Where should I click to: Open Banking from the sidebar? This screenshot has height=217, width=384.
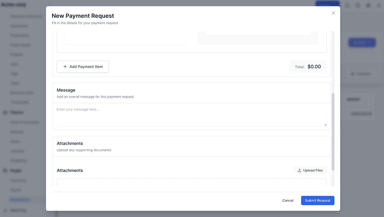[17, 132]
